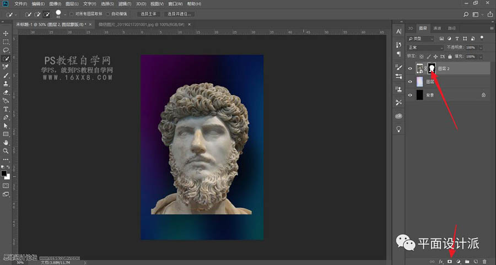This screenshot has width=496, height=265.
Task: Pick the Zoom tool in the toolbar
Action: [x=6, y=150]
